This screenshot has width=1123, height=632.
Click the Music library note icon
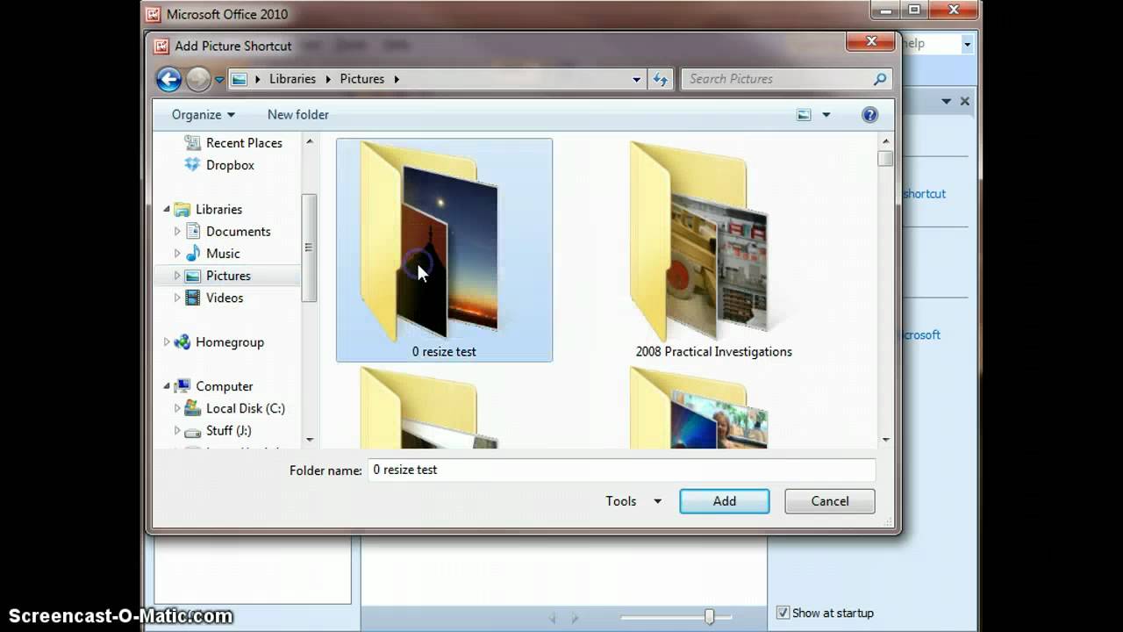point(192,254)
